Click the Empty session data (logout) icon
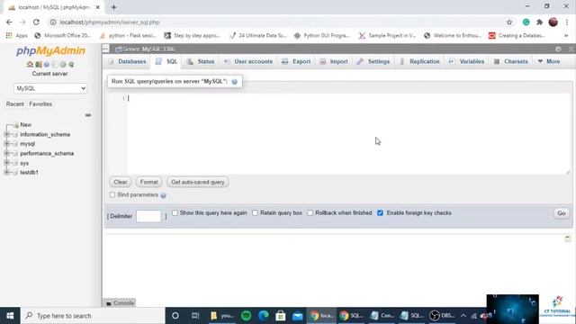 pyautogui.click(x=38, y=64)
